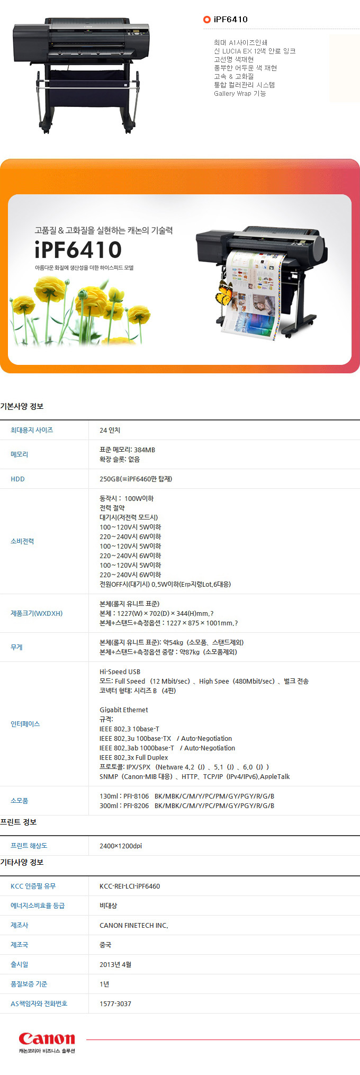Click the '소비전력' row label
The width and height of the screenshot is (360, 1075).
tap(22, 541)
